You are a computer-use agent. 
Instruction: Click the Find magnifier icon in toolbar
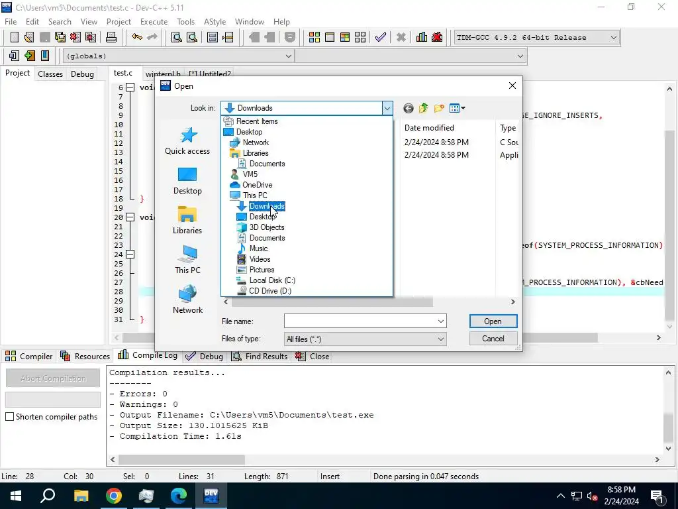coord(176,37)
